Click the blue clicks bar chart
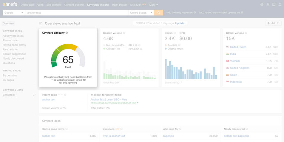 coord(191,69)
